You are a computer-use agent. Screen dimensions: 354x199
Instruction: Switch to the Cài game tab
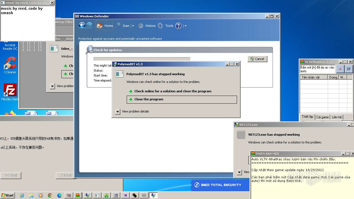322,117
